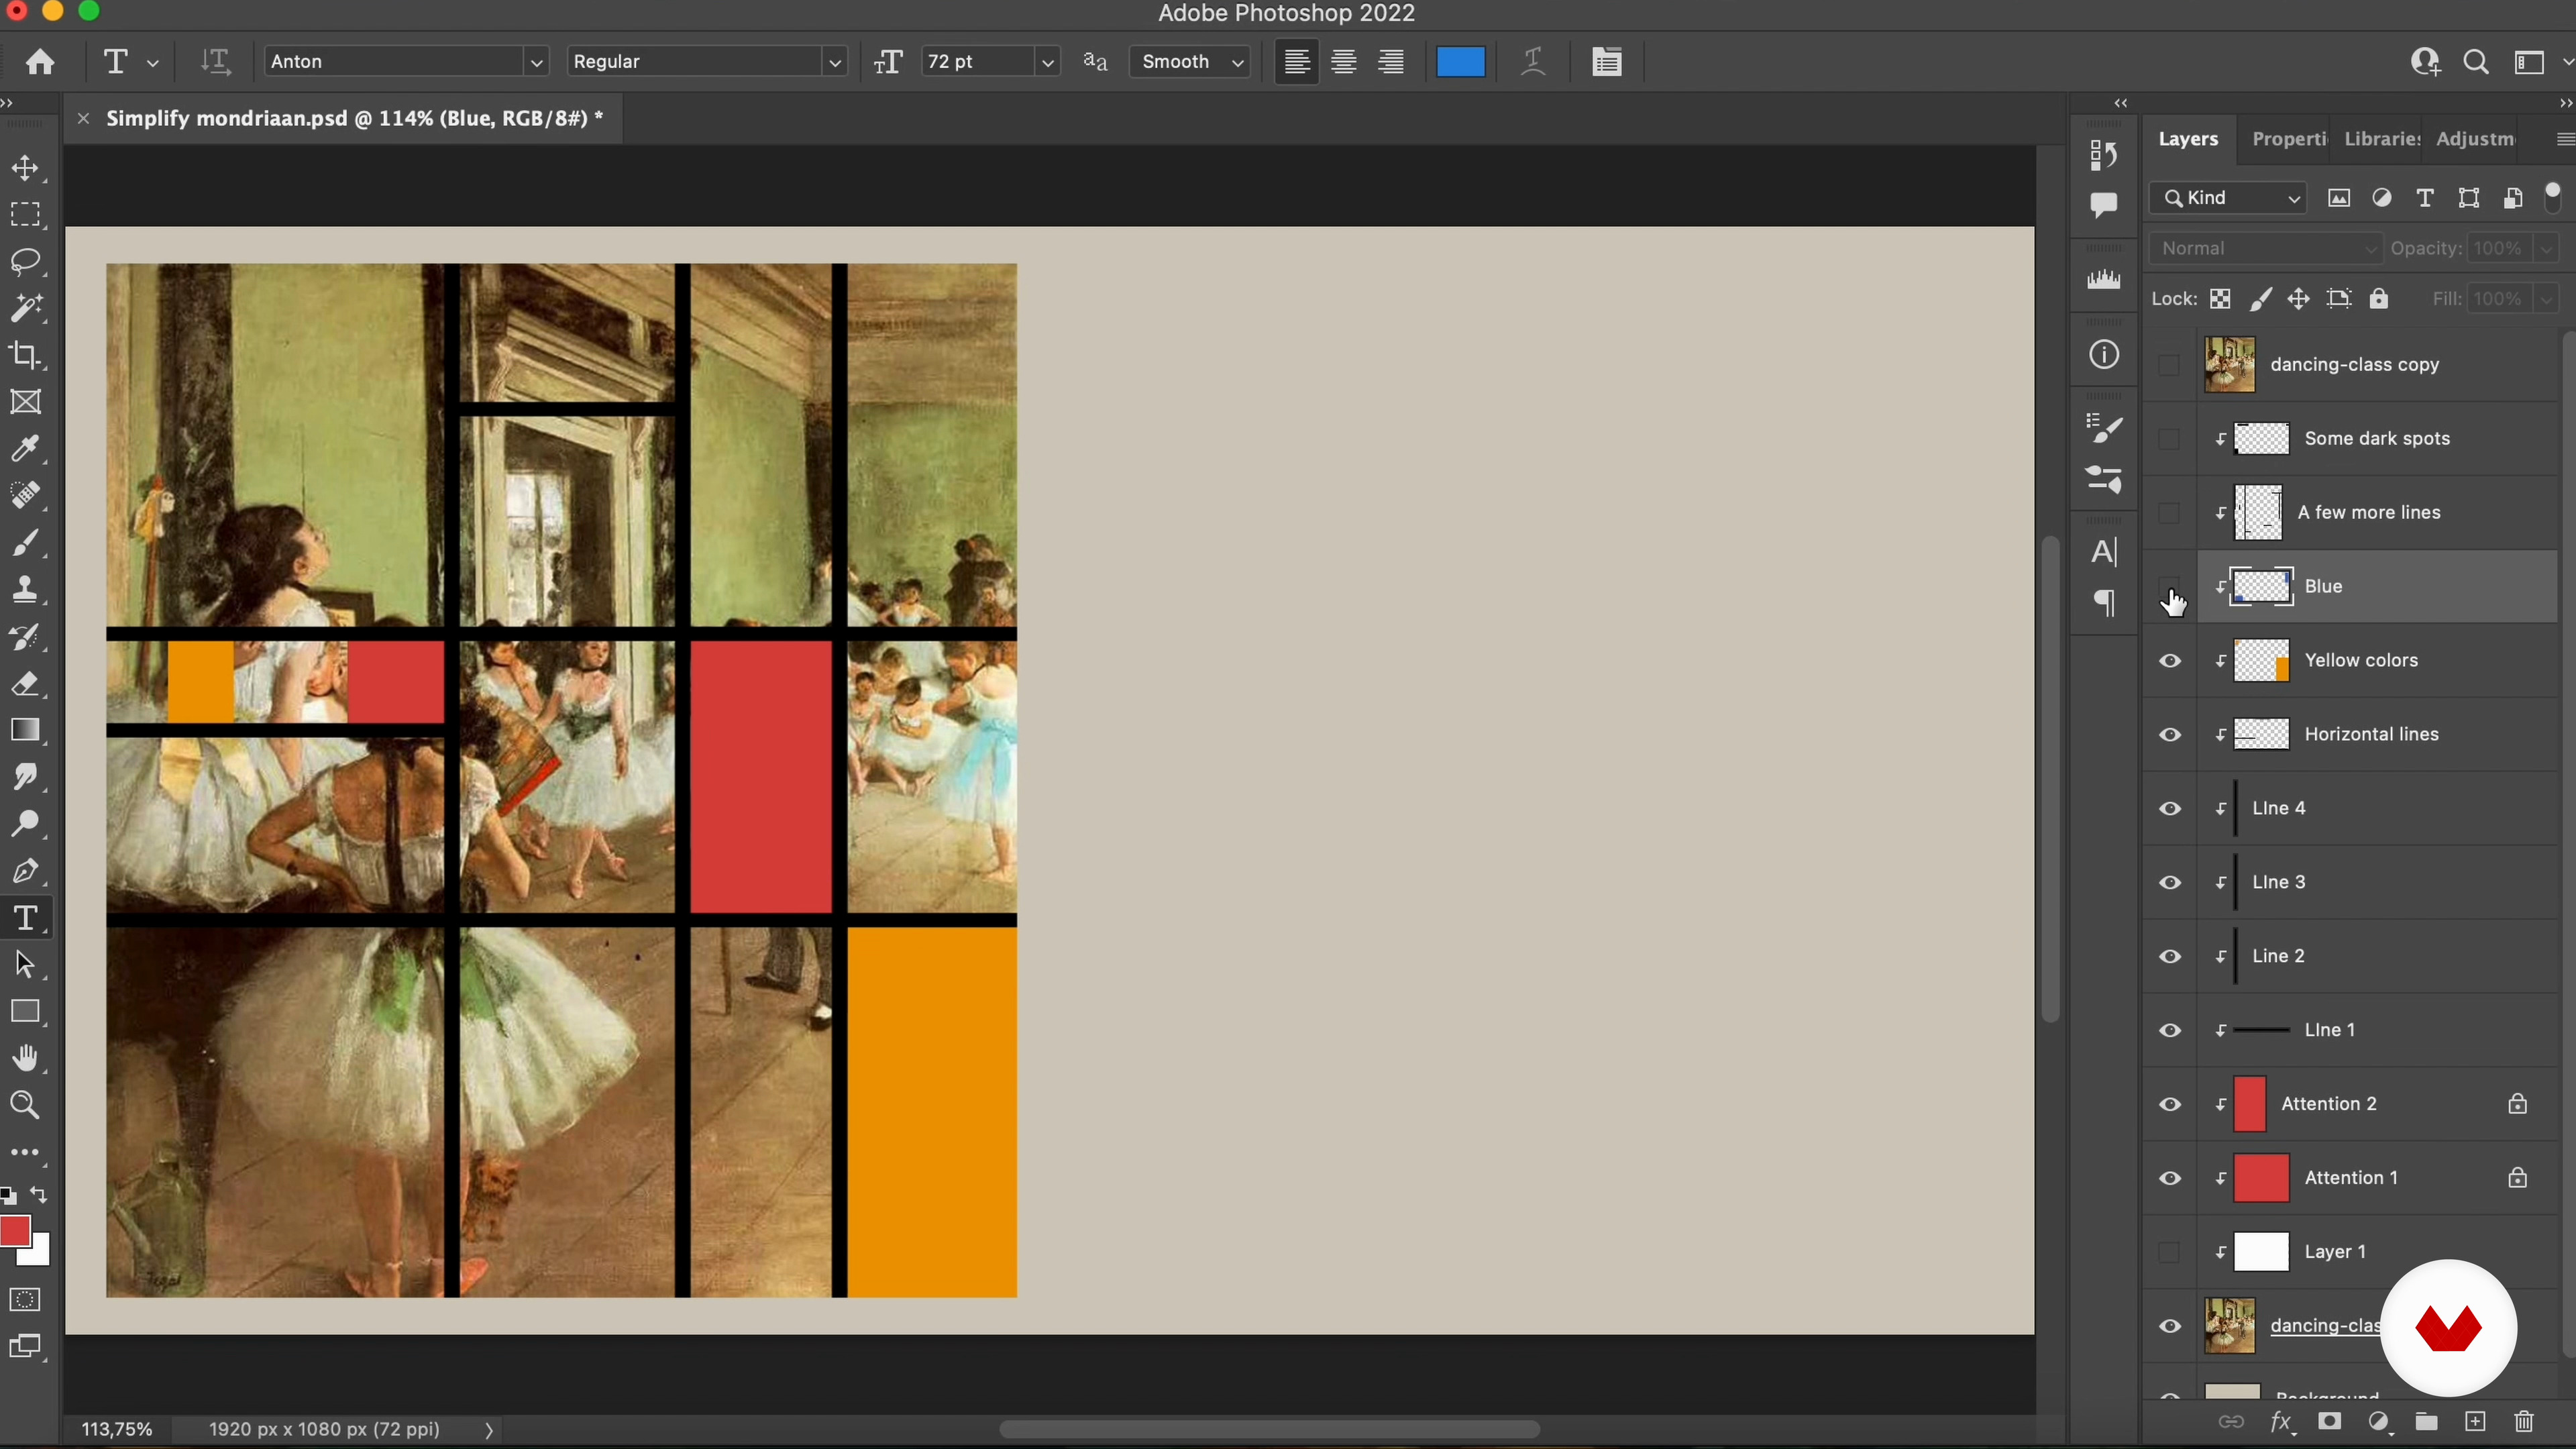Image resolution: width=2576 pixels, height=1449 pixels.
Task: Open the layer Kind filter dropdown
Action: [2228, 198]
